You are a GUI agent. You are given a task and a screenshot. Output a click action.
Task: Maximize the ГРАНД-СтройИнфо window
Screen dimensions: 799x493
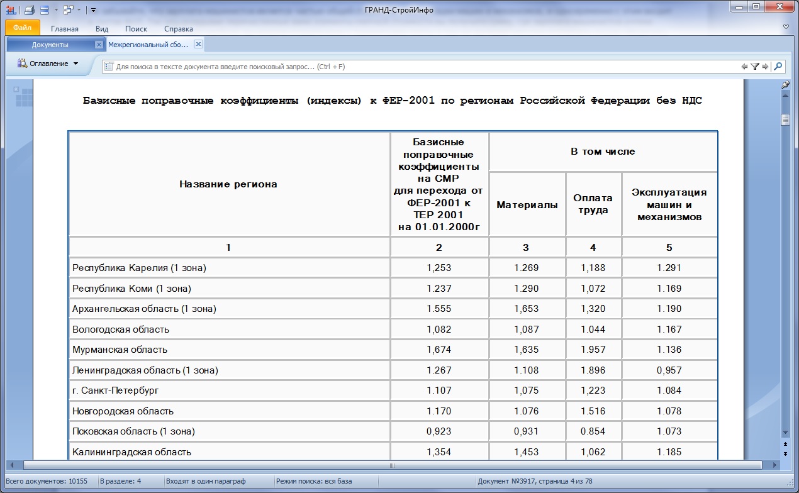(756, 7)
